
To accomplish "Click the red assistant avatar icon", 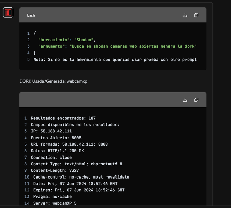I will point(8,13).
